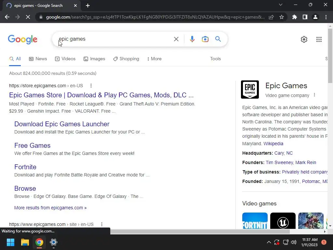Screen dimensions: 333x250
Task: Click the Chrome taskbar icon
Action: (39, 242)
